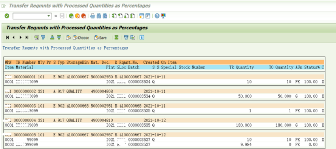
Task: Jump to last column arrow
Action: pos(27,38)
